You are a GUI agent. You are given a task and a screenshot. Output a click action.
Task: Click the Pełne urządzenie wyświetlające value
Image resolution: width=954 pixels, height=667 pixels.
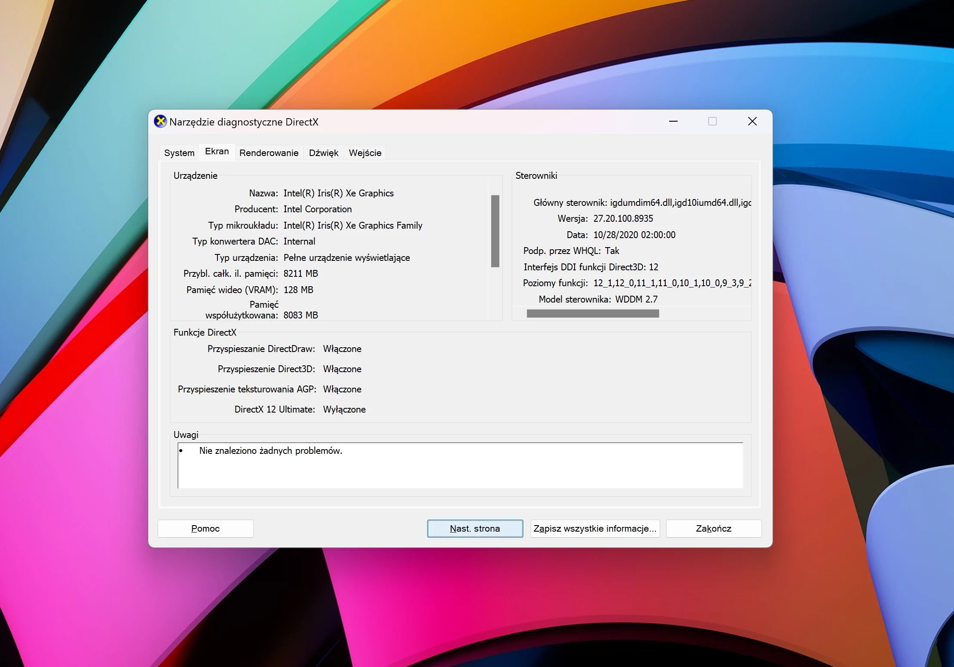click(x=347, y=258)
